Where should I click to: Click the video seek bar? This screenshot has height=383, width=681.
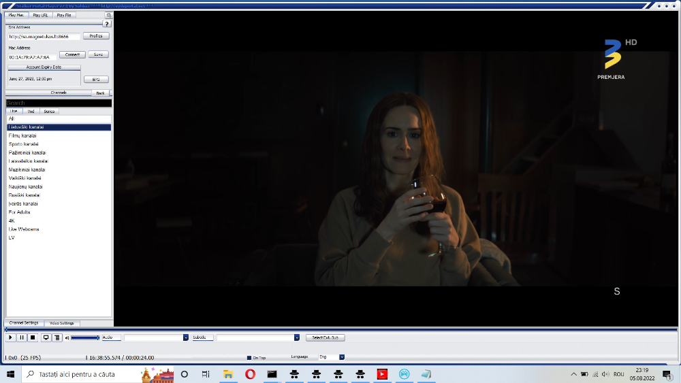(x=341, y=330)
